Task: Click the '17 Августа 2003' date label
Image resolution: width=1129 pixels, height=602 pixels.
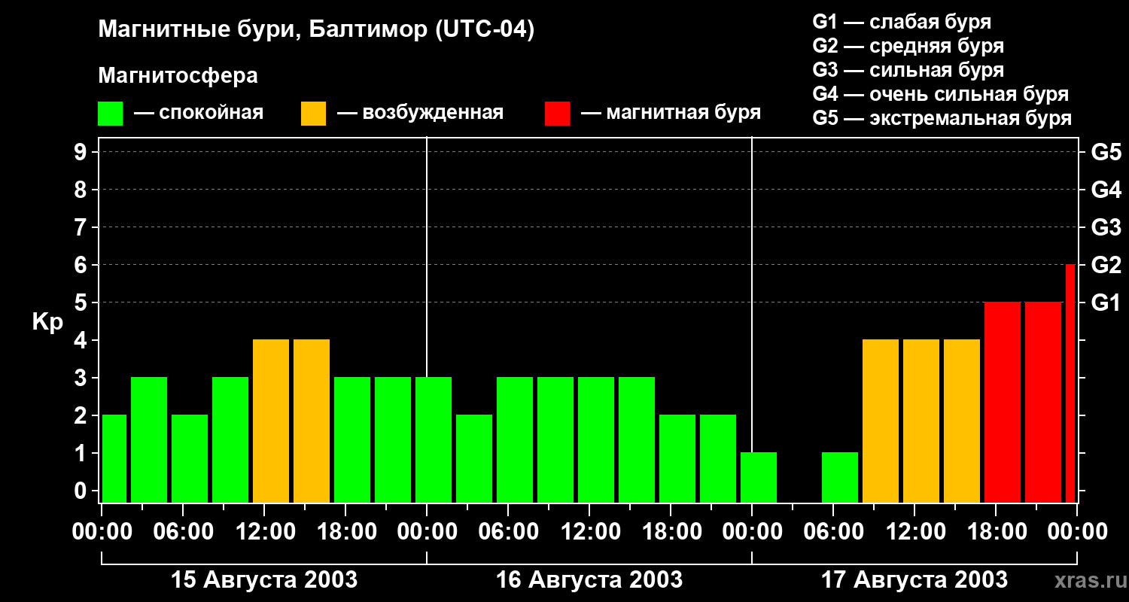Action: point(914,579)
